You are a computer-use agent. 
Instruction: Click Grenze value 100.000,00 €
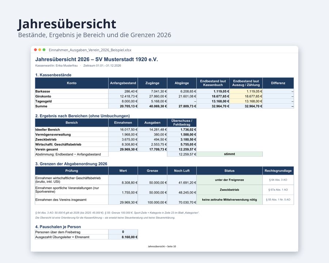pos(152,200)
